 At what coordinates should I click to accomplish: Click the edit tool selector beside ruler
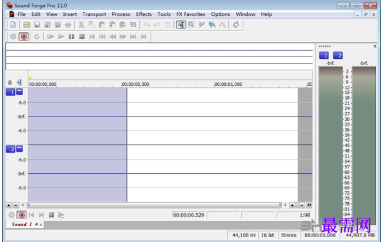[20, 83]
